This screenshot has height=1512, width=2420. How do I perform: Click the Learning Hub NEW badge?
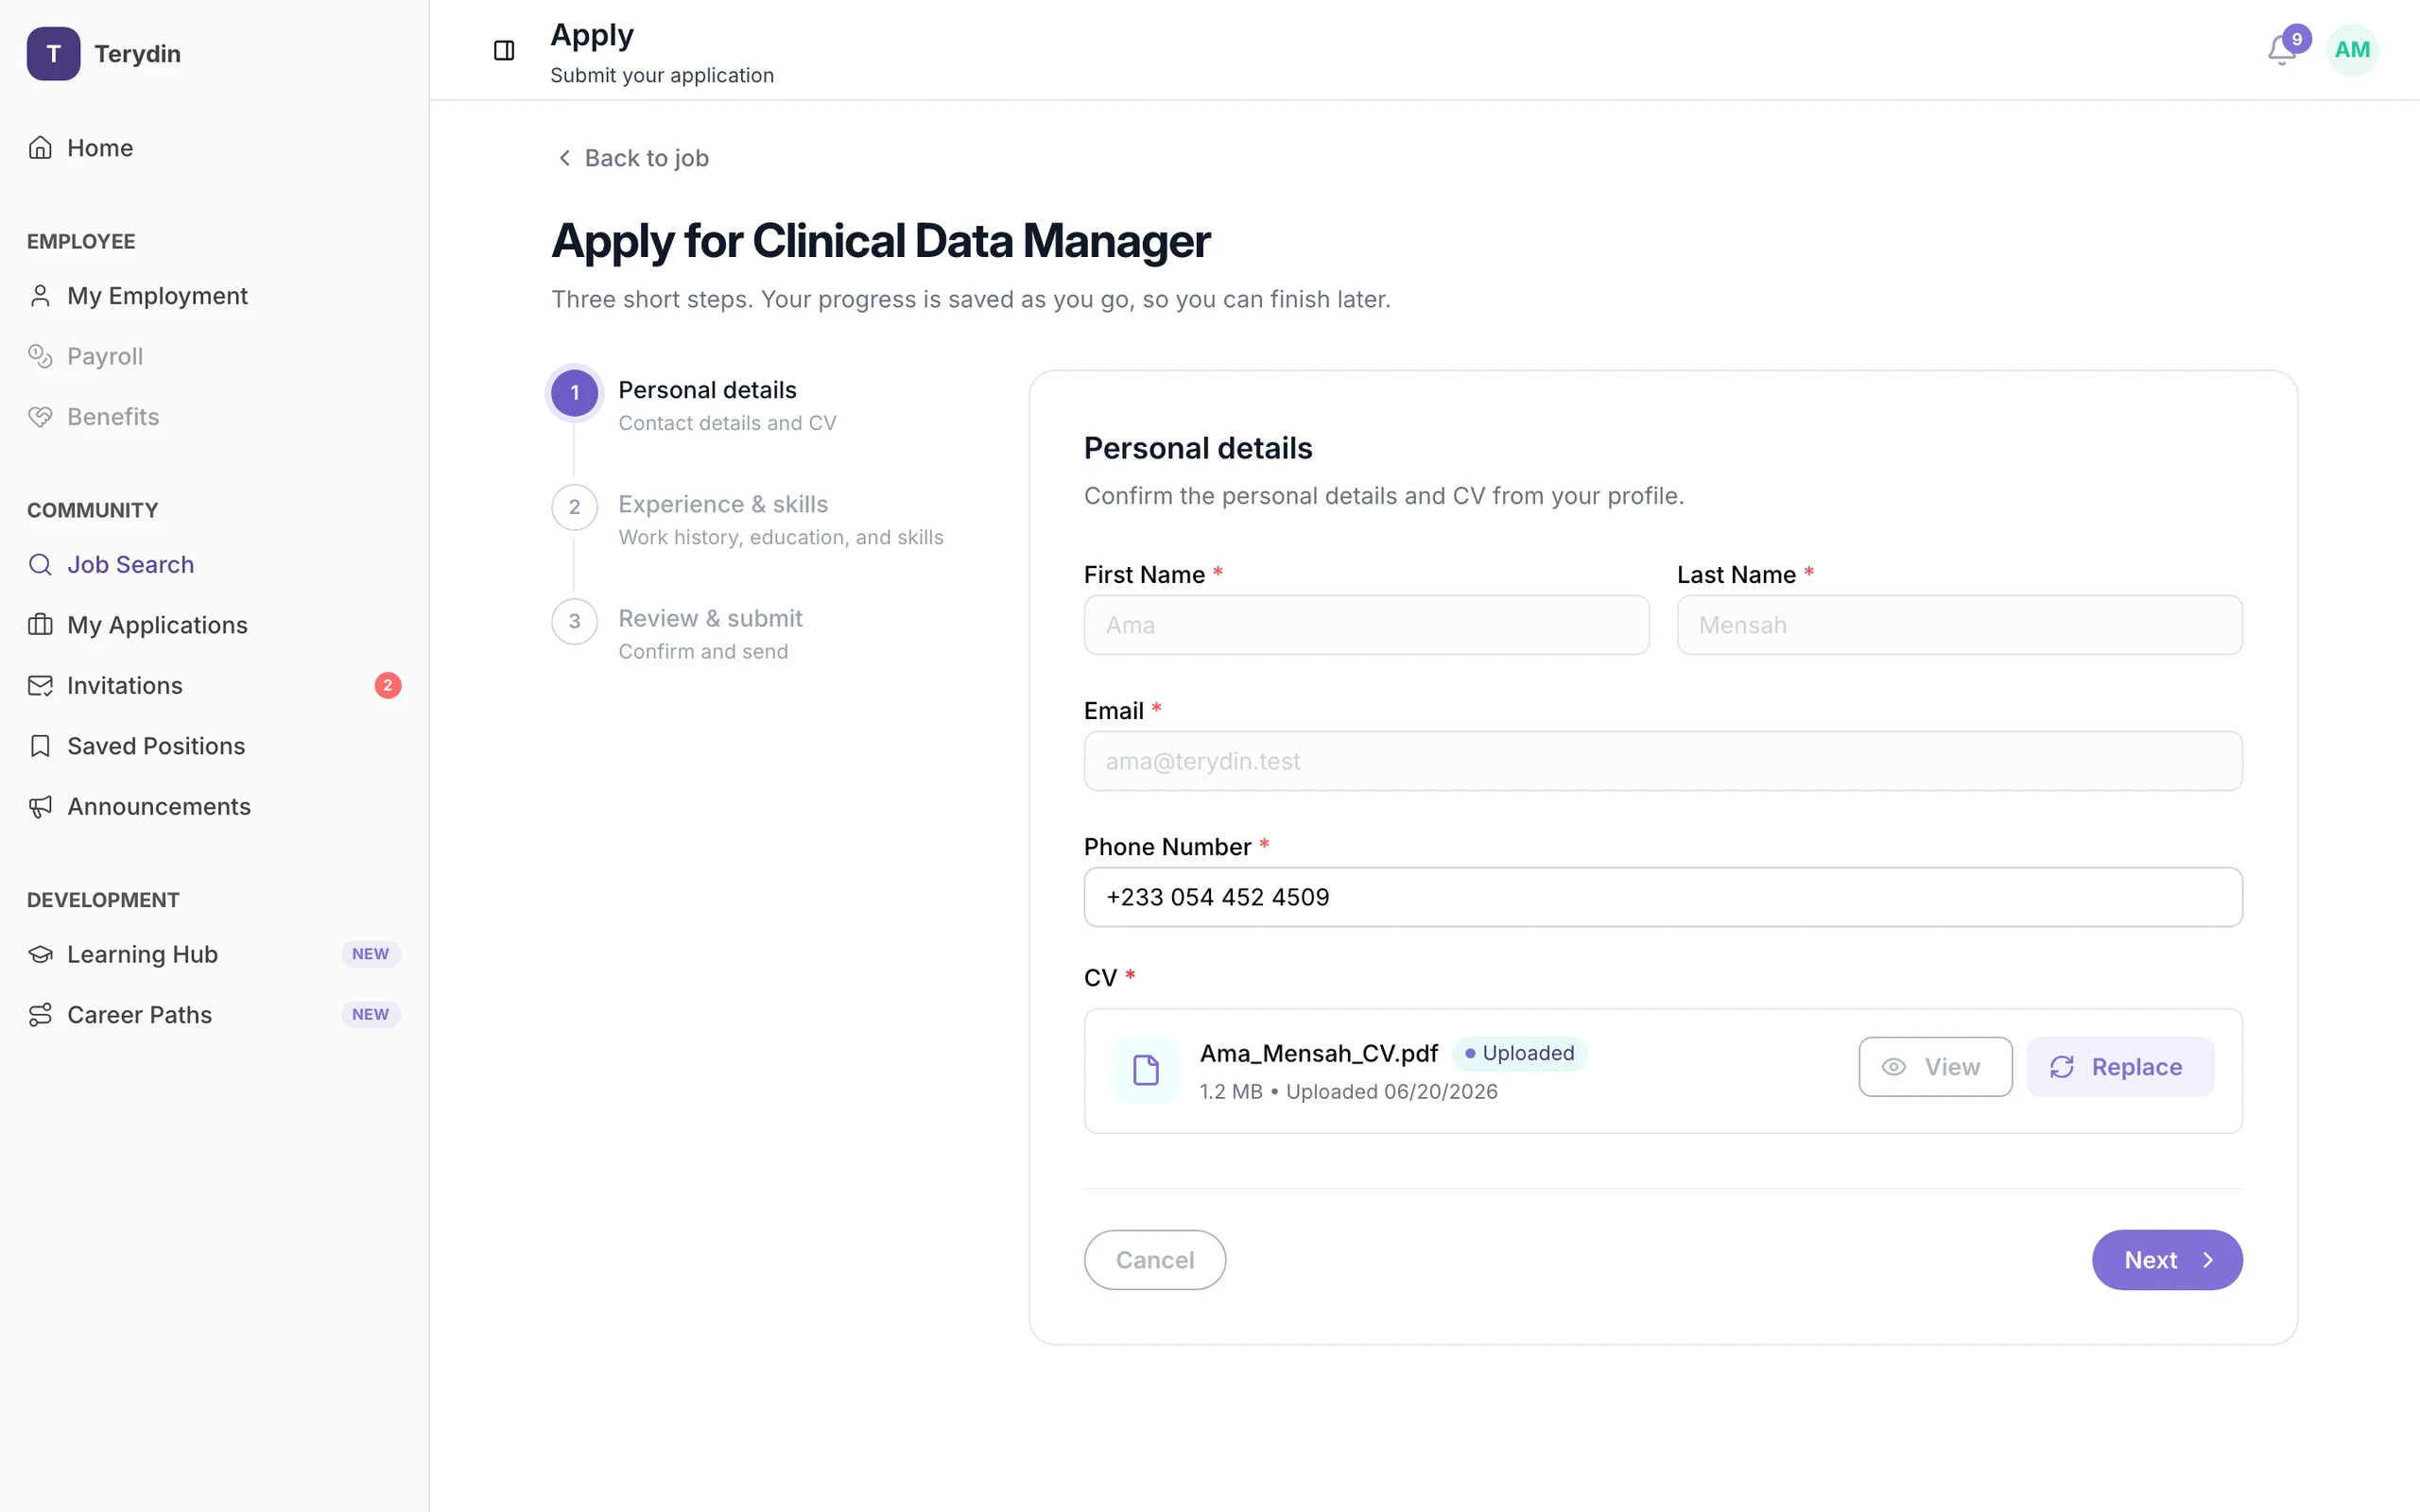pos(371,954)
